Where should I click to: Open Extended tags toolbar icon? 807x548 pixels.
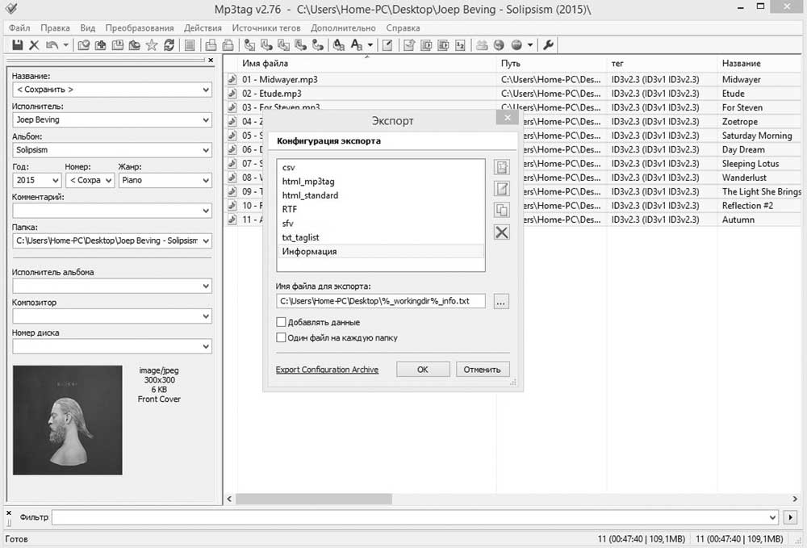pyautogui.click(x=387, y=45)
